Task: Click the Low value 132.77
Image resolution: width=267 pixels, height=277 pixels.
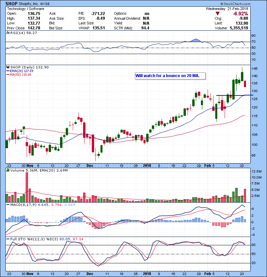Action: pos(34,23)
